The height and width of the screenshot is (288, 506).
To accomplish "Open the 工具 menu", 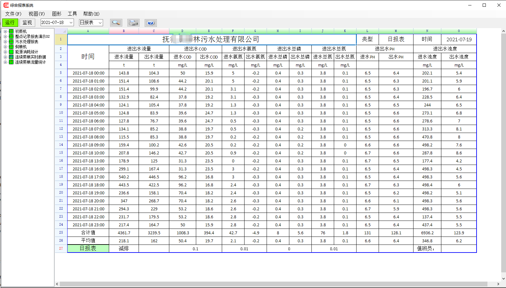I will 72,14.
